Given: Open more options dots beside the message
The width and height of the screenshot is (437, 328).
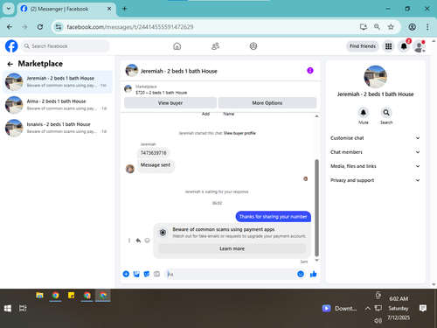Looking at the screenshot, I should point(129,241).
